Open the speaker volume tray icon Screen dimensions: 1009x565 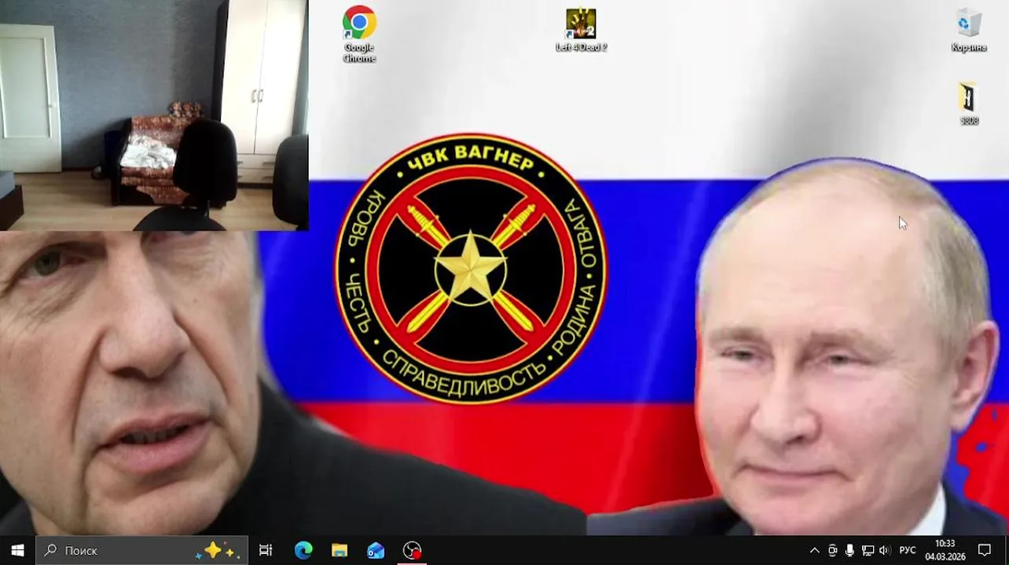885,550
